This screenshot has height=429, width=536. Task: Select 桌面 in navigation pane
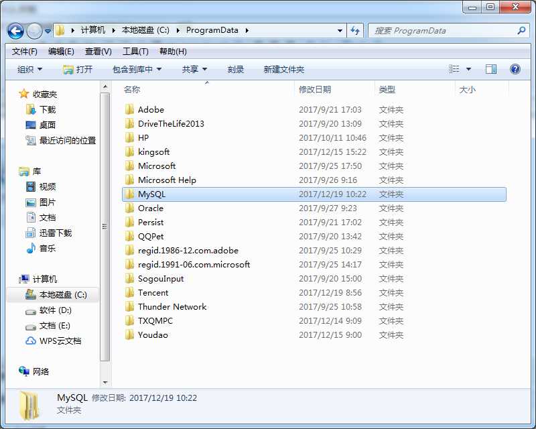[x=40, y=125]
